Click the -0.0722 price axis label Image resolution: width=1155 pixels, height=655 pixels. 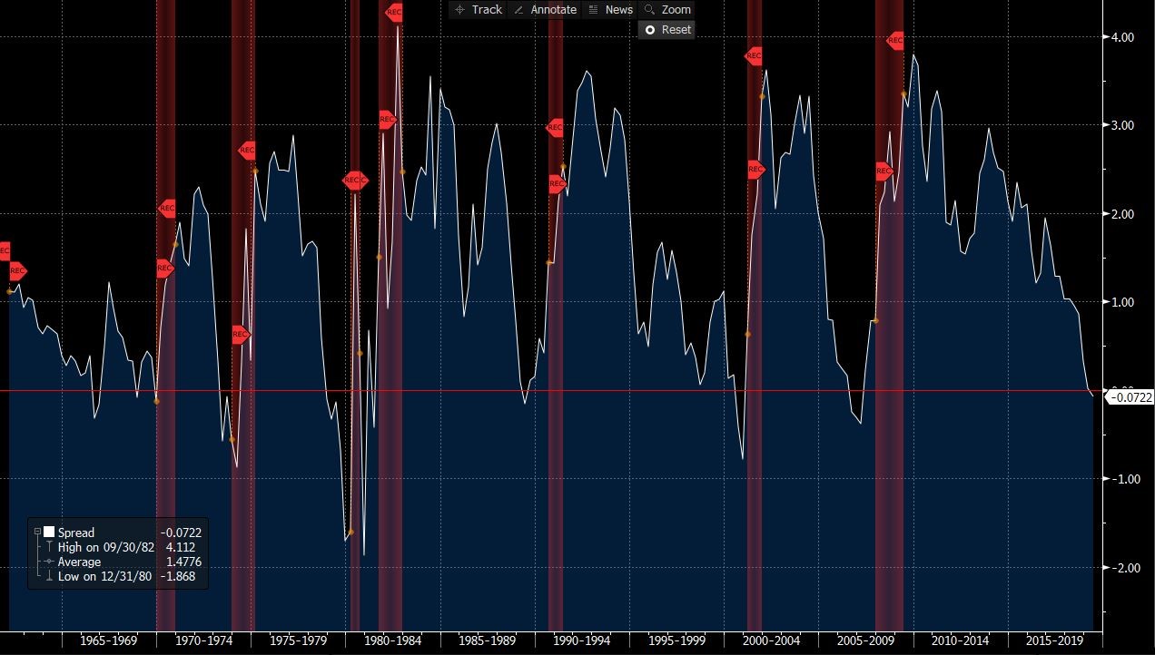[x=1129, y=397]
